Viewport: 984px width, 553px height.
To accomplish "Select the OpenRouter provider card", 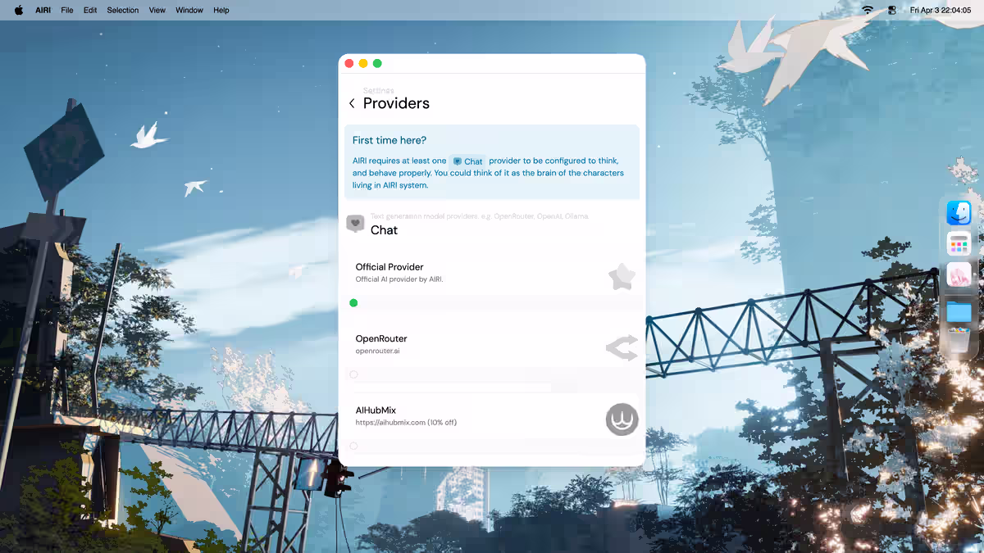I will click(492, 352).
